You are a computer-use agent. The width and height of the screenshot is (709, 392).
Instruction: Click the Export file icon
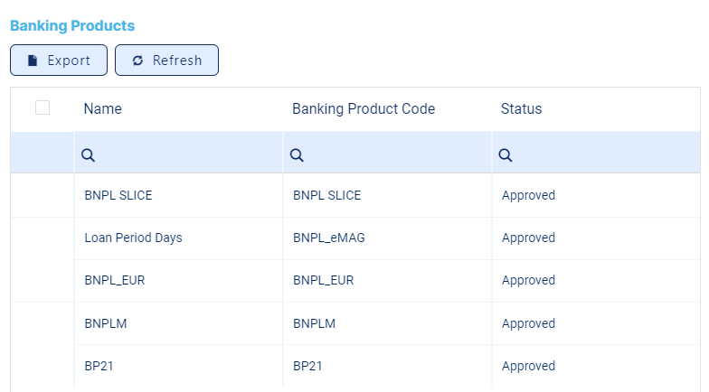pos(33,61)
